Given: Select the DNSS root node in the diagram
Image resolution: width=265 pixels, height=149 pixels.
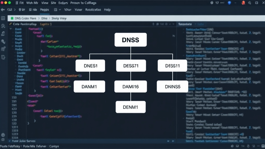Looking at the screenshot, I should pos(131,40).
